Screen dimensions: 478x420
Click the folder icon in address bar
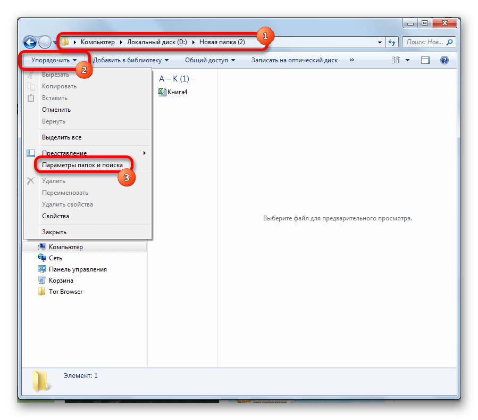[x=65, y=42]
